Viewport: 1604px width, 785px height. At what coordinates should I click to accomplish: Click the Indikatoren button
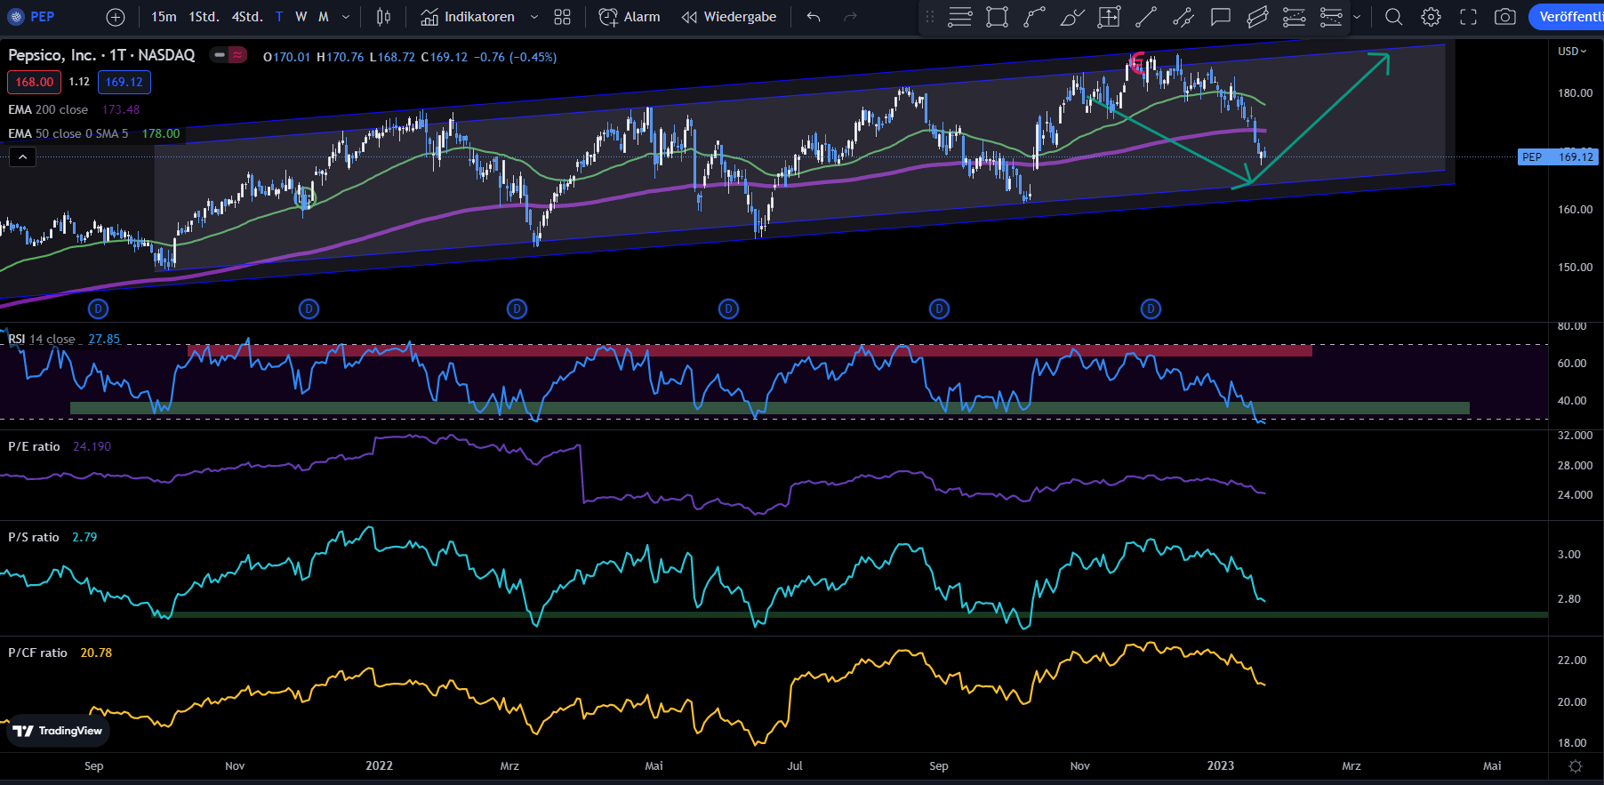pos(469,17)
